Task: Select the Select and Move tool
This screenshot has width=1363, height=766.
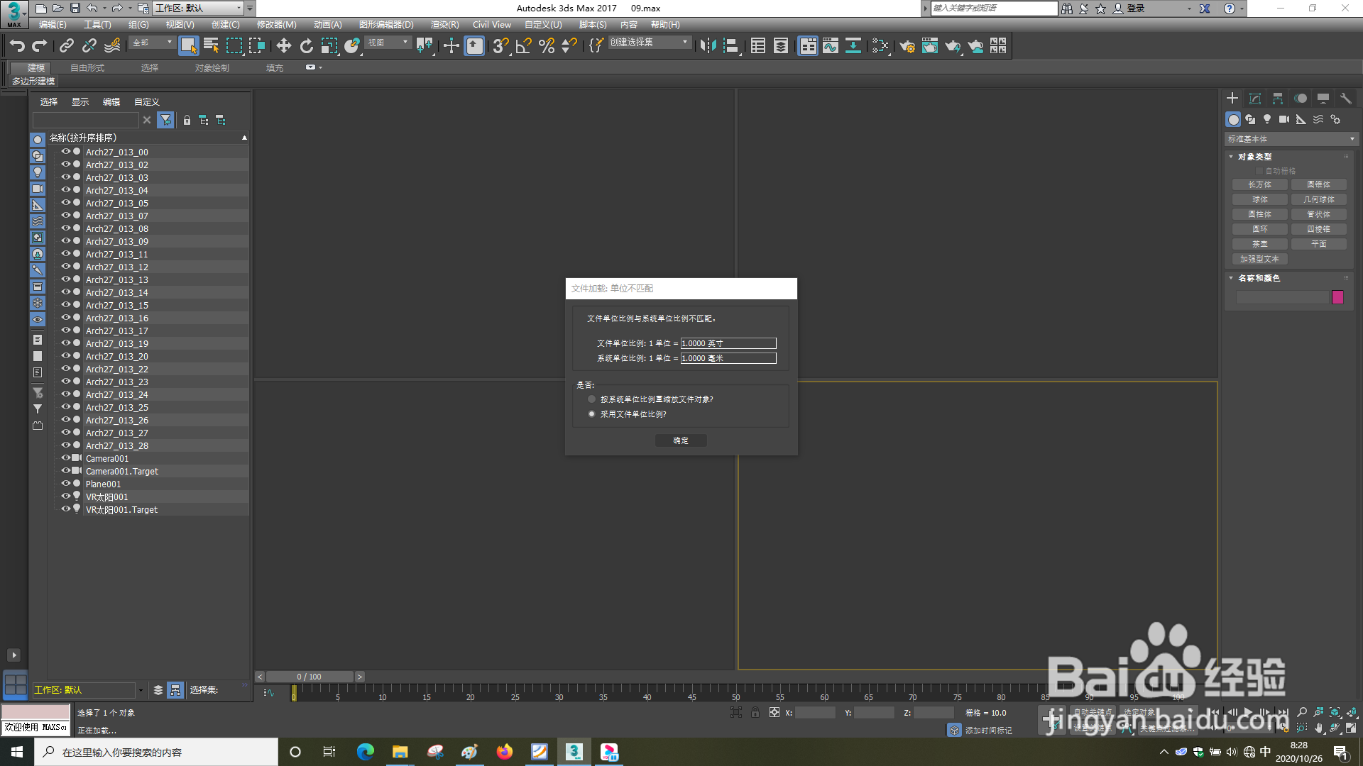Action: point(284,45)
